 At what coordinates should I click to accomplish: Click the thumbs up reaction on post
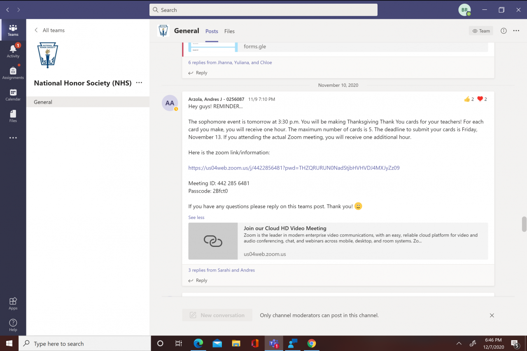467,99
